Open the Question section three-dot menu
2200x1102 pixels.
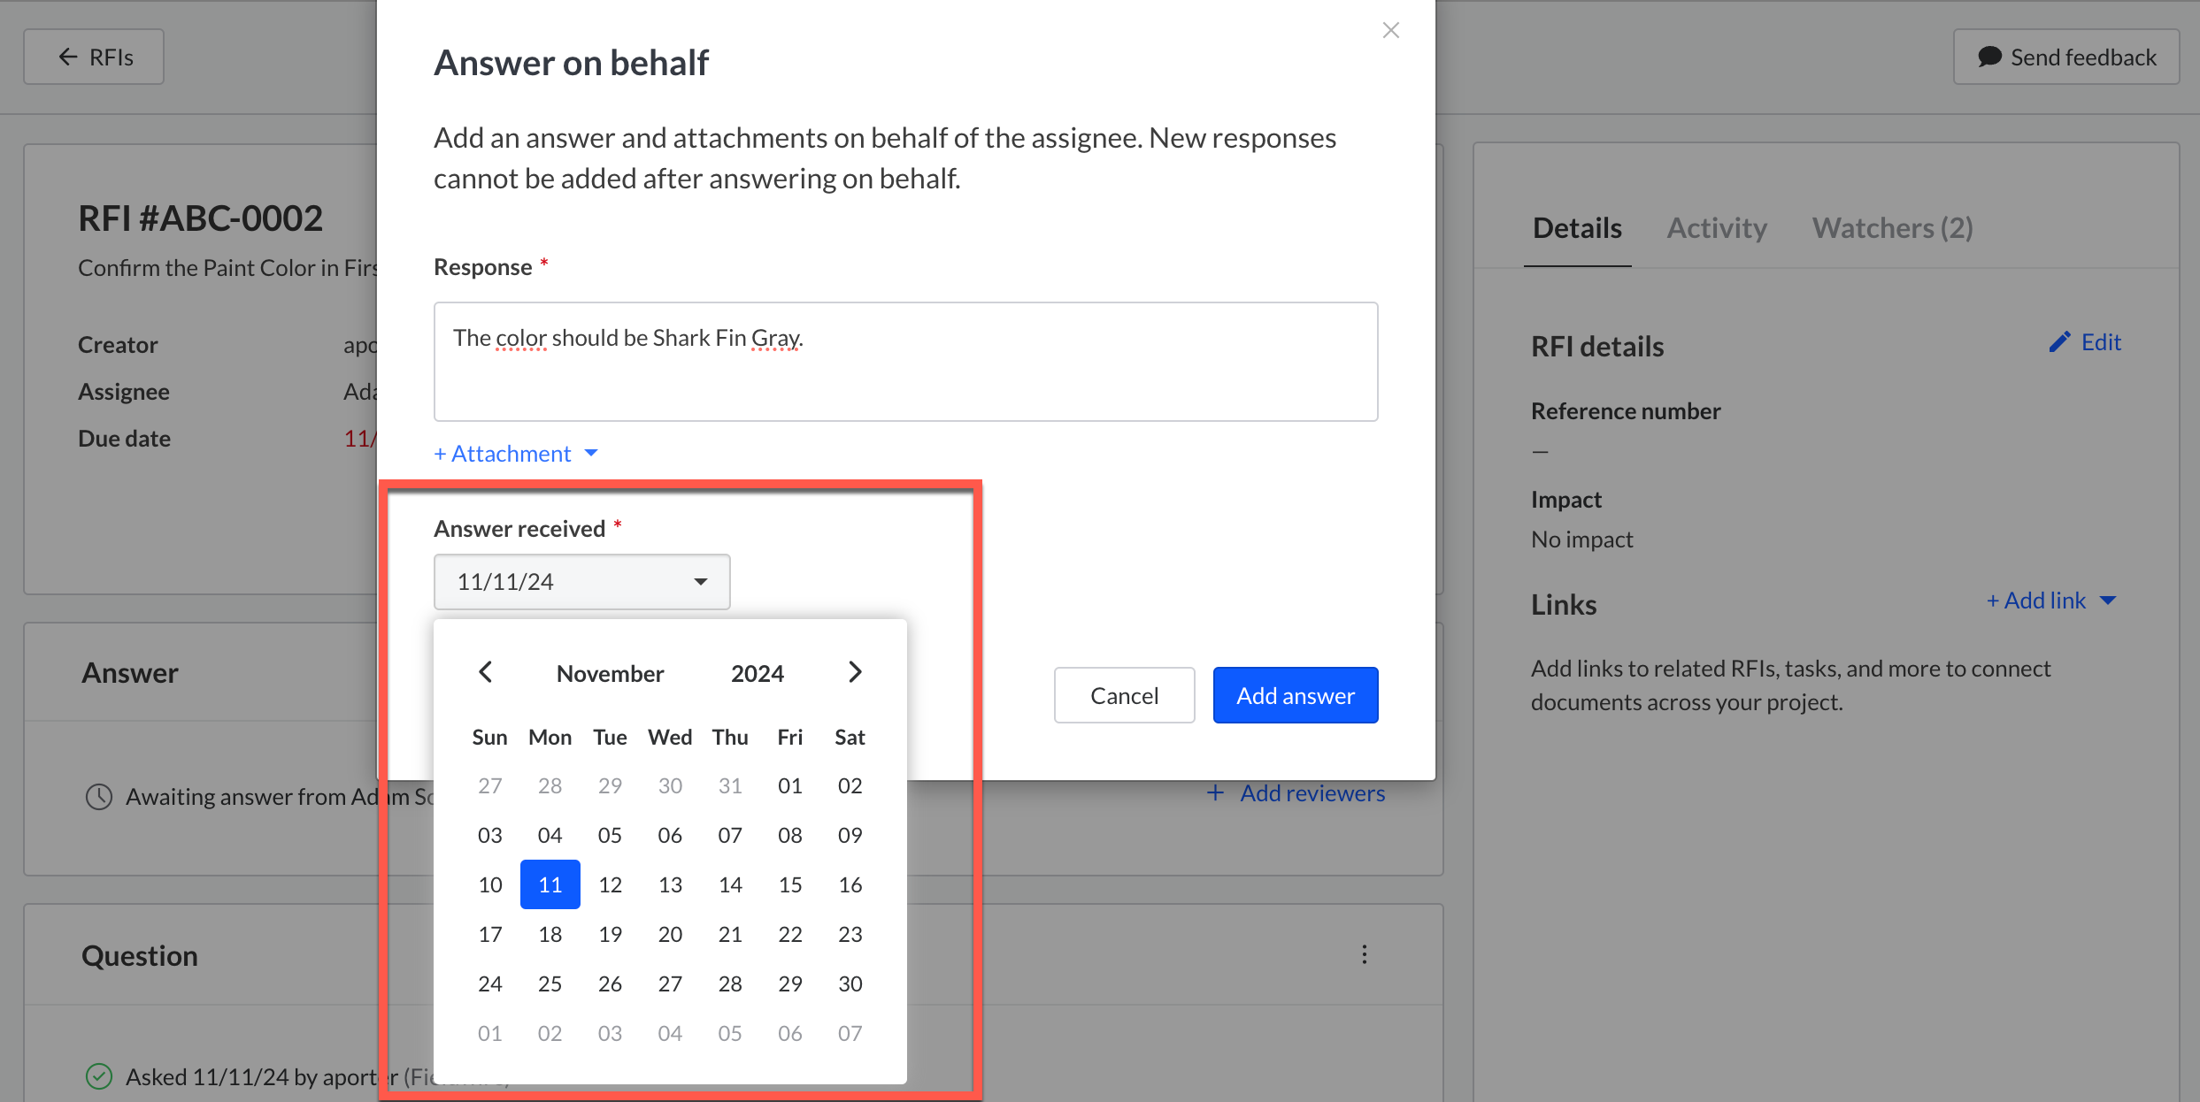1364,954
